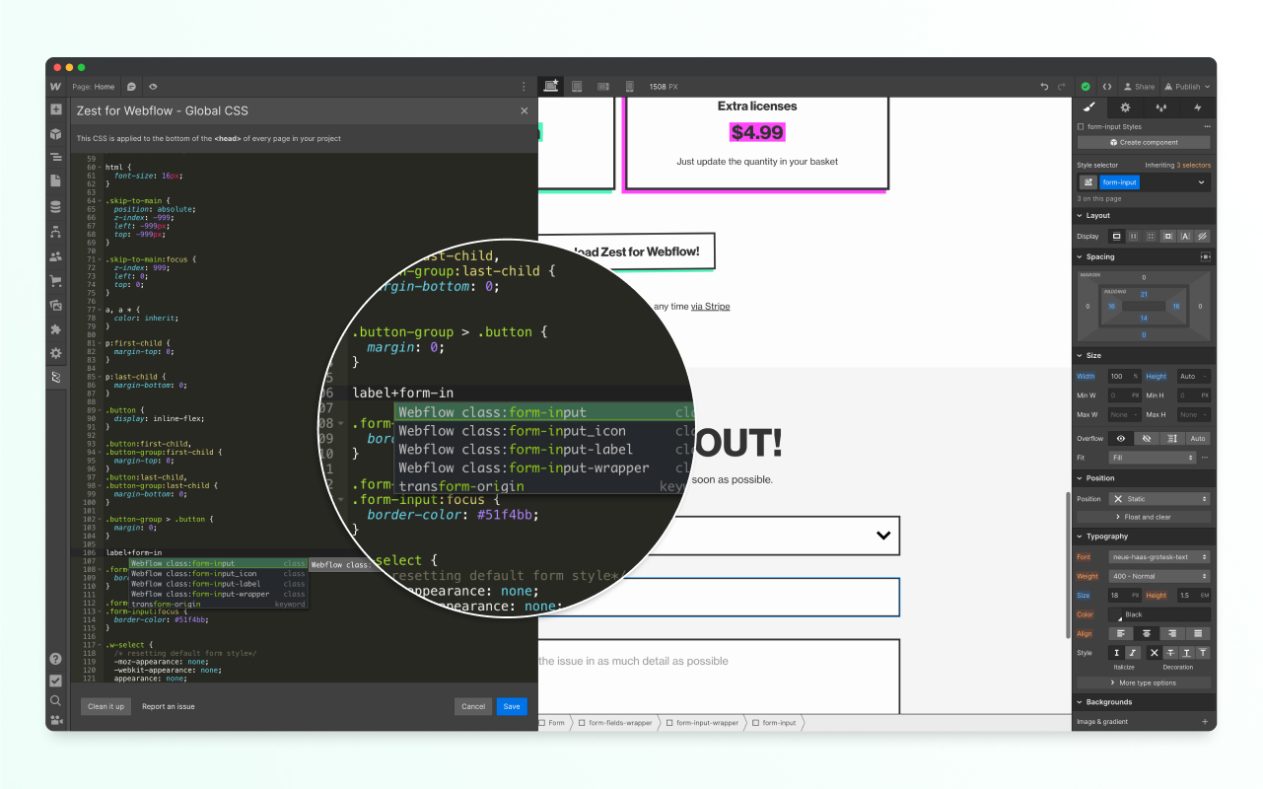Image resolution: width=1263 pixels, height=789 pixels.
Task: Toggle preview mode eye icon
Action: [x=153, y=87]
